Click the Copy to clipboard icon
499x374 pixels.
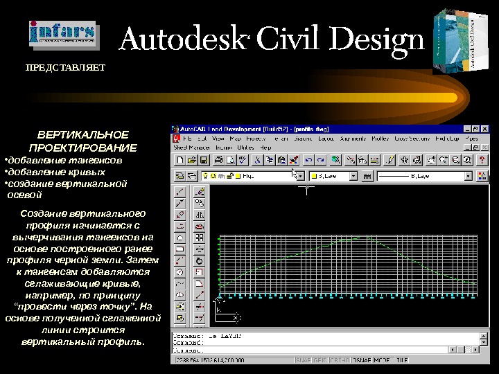point(269,160)
